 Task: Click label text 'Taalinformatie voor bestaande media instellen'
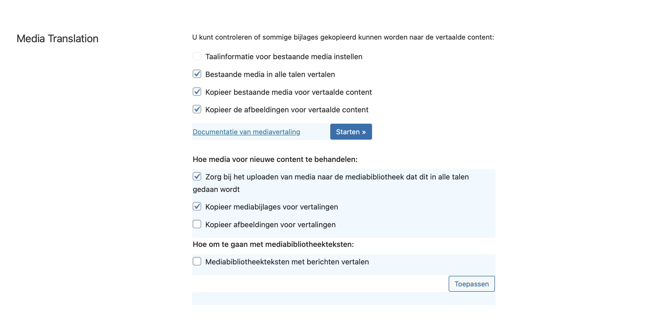click(284, 57)
